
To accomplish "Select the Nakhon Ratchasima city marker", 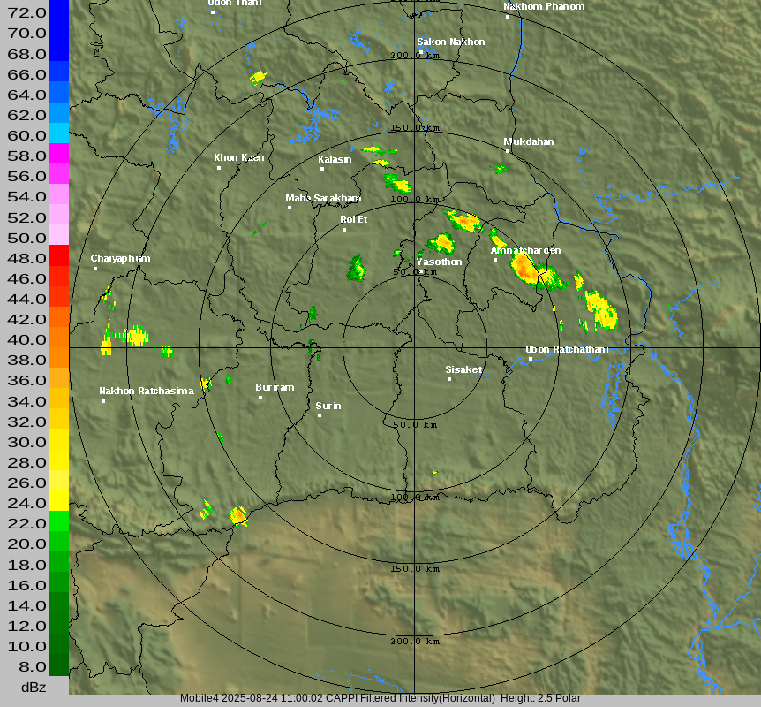I will tap(103, 401).
